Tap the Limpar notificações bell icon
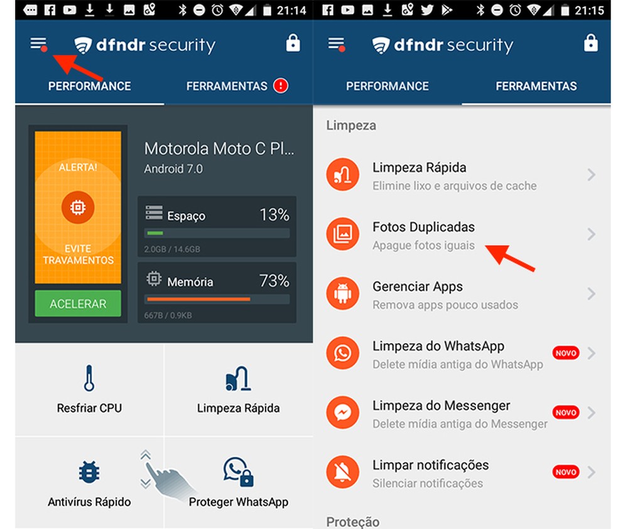Viewport: 618px width, 529px height. [x=342, y=472]
